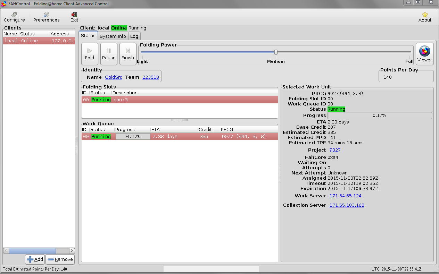Select the work queue row with ETA 2.38 days

(x=180, y=137)
